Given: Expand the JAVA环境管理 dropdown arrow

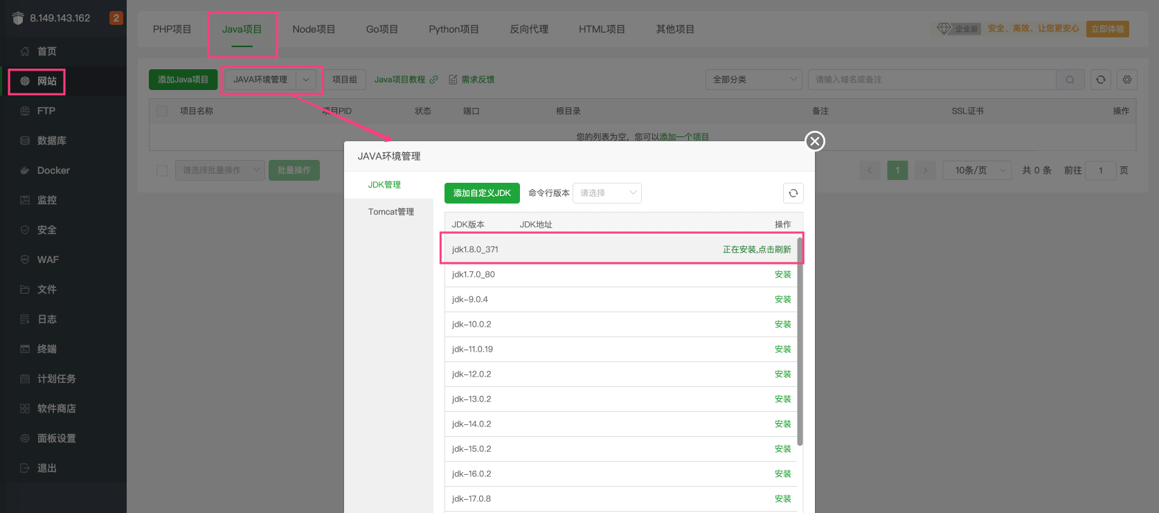Looking at the screenshot, I should 306,80.
